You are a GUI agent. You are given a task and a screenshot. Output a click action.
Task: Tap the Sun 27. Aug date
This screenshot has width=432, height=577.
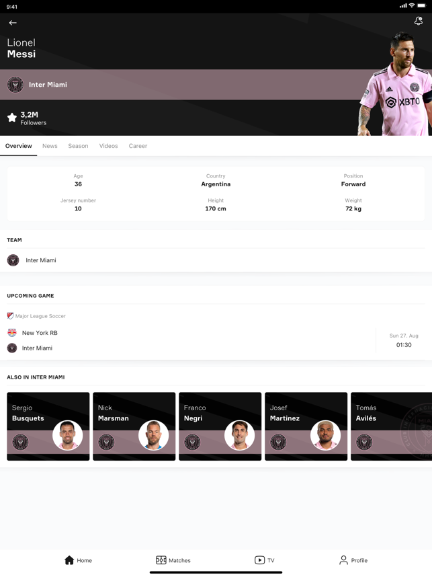[404, 336]
